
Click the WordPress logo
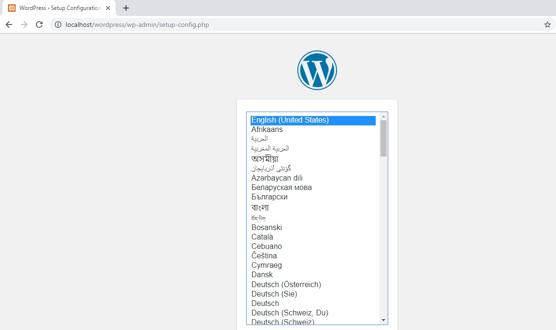317,70
